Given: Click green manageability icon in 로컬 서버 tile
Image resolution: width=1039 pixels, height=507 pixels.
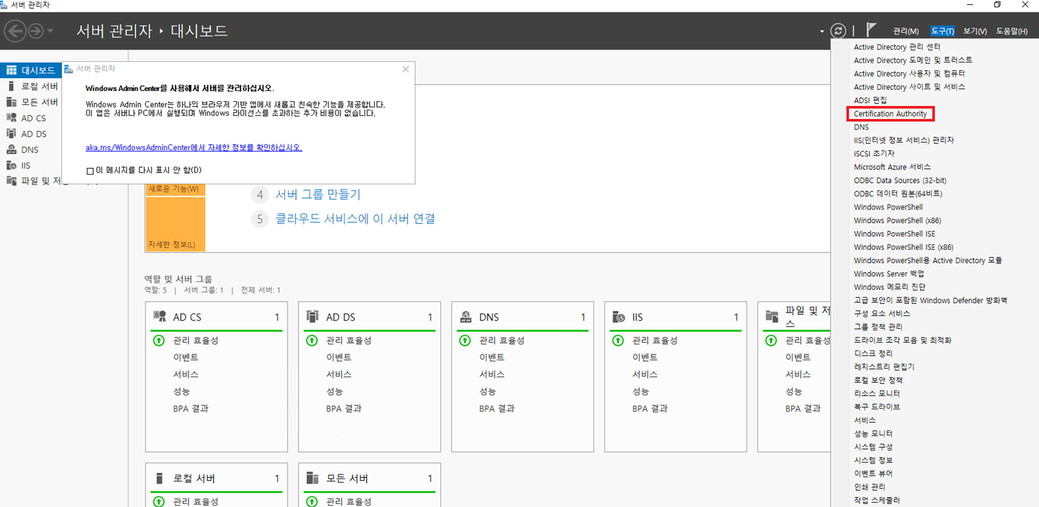Looking at the screenshot, I should (159, 501).
